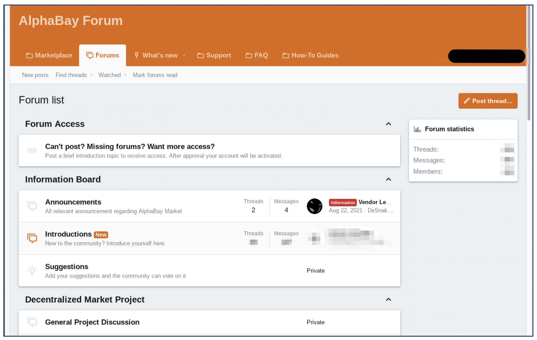Collapse the Forum Access section
537x340 pixels.
(388, 124)
